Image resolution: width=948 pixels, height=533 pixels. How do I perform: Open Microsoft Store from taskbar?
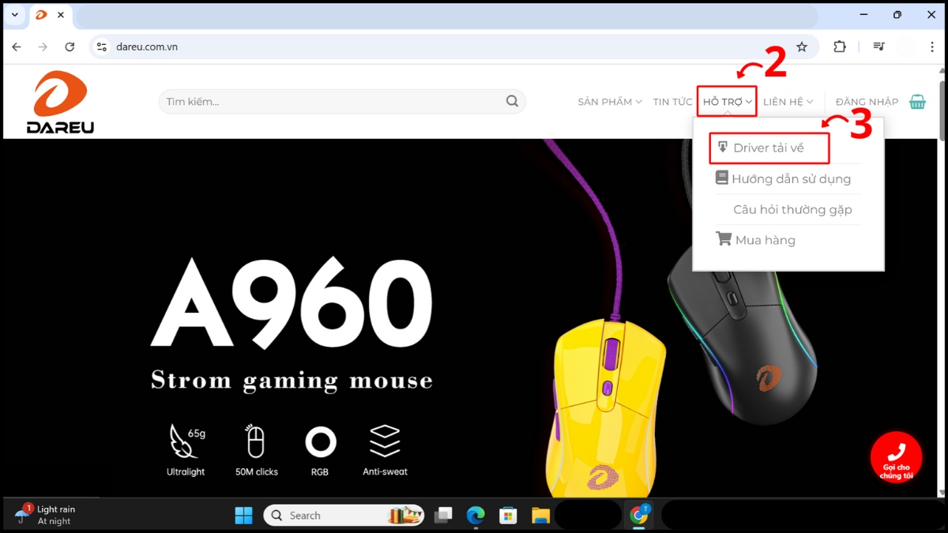pos(508,516)
